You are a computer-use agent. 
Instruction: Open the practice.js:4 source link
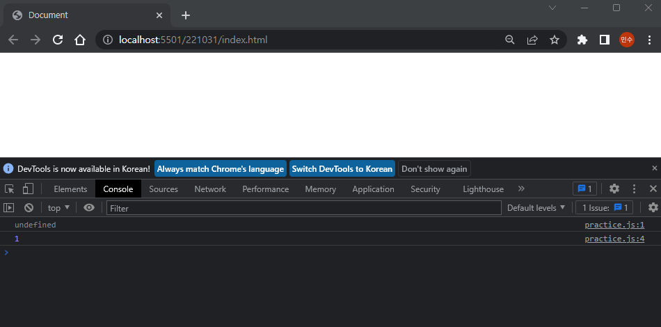click(x=614, y=239)
